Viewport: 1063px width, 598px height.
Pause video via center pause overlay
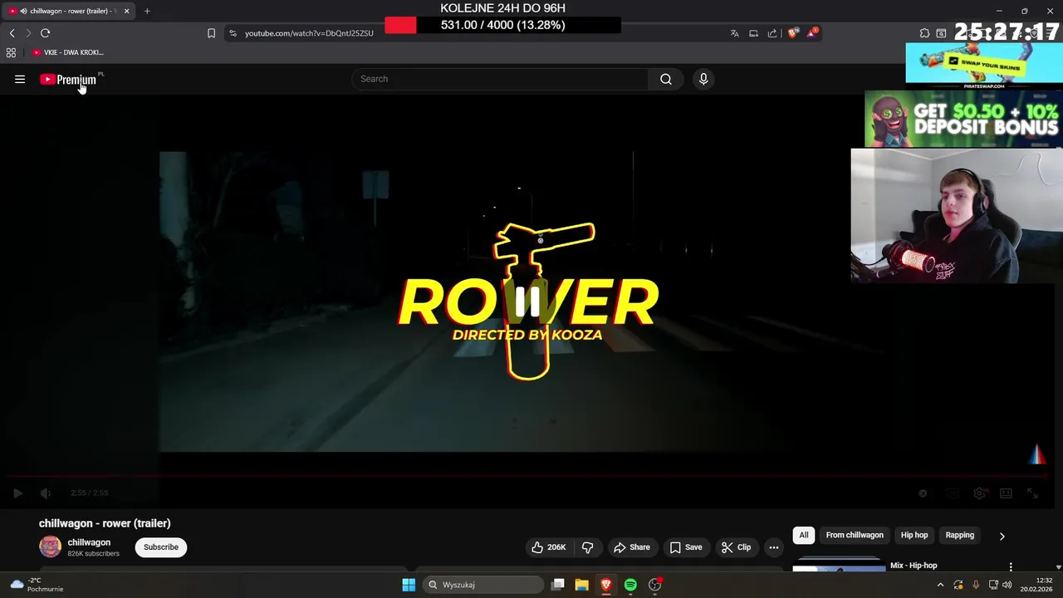point(527,301)
